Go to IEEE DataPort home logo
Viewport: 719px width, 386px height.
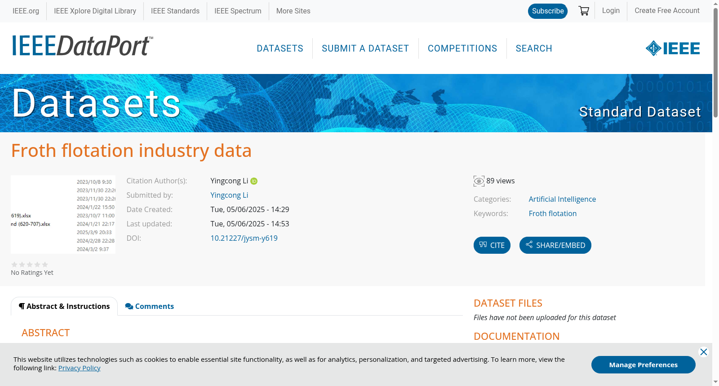[x=82, y=46]
